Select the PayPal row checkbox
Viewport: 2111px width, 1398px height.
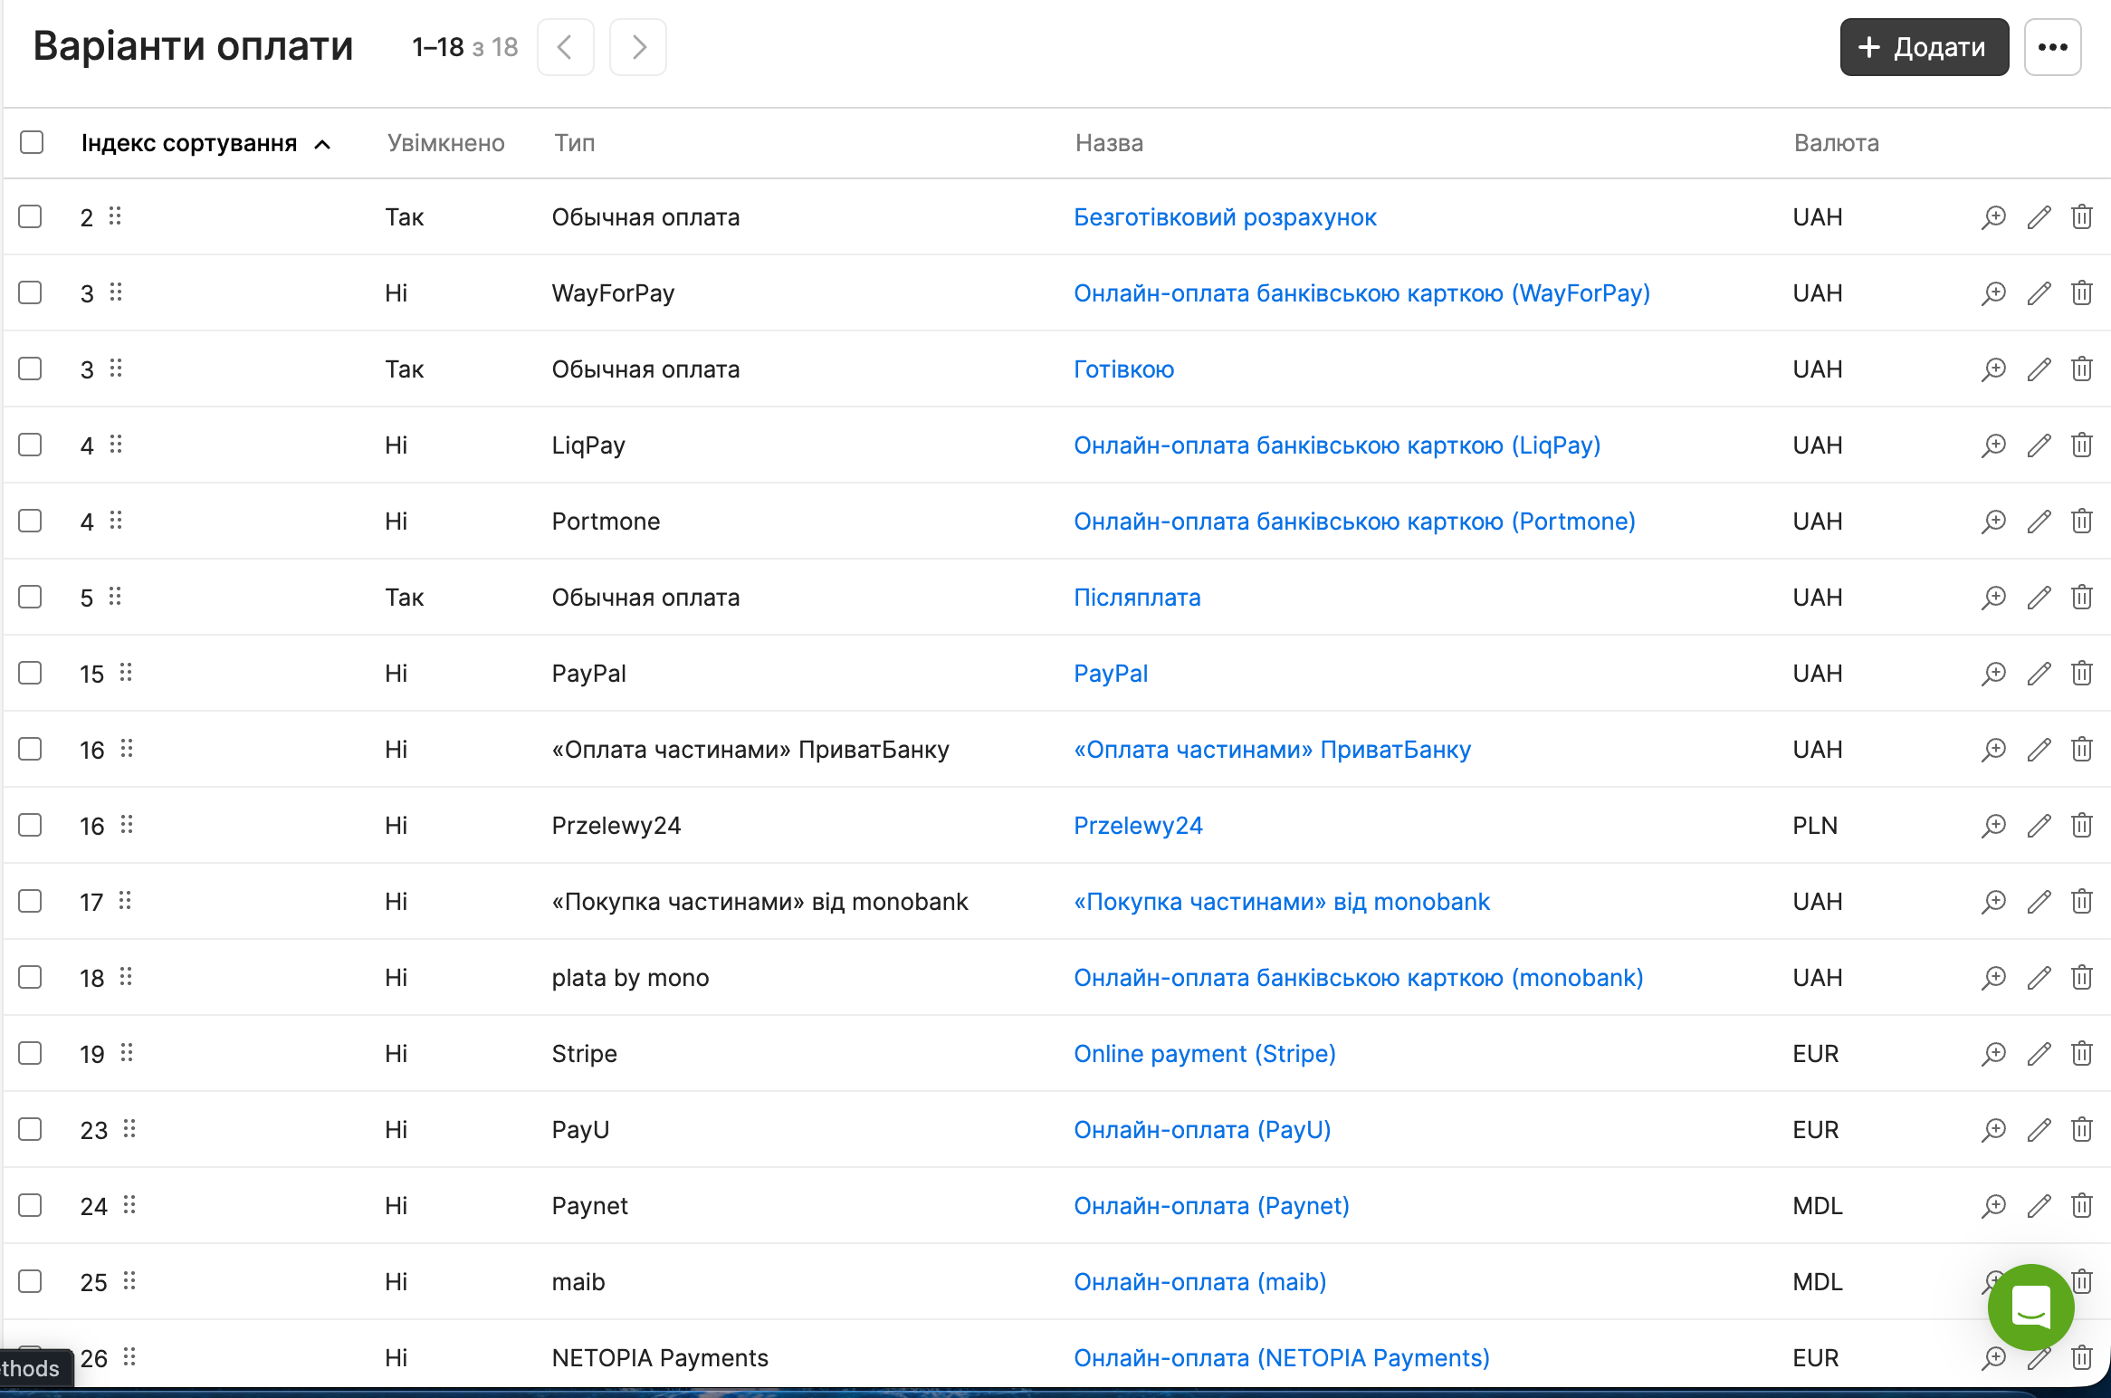pos(30,673)
